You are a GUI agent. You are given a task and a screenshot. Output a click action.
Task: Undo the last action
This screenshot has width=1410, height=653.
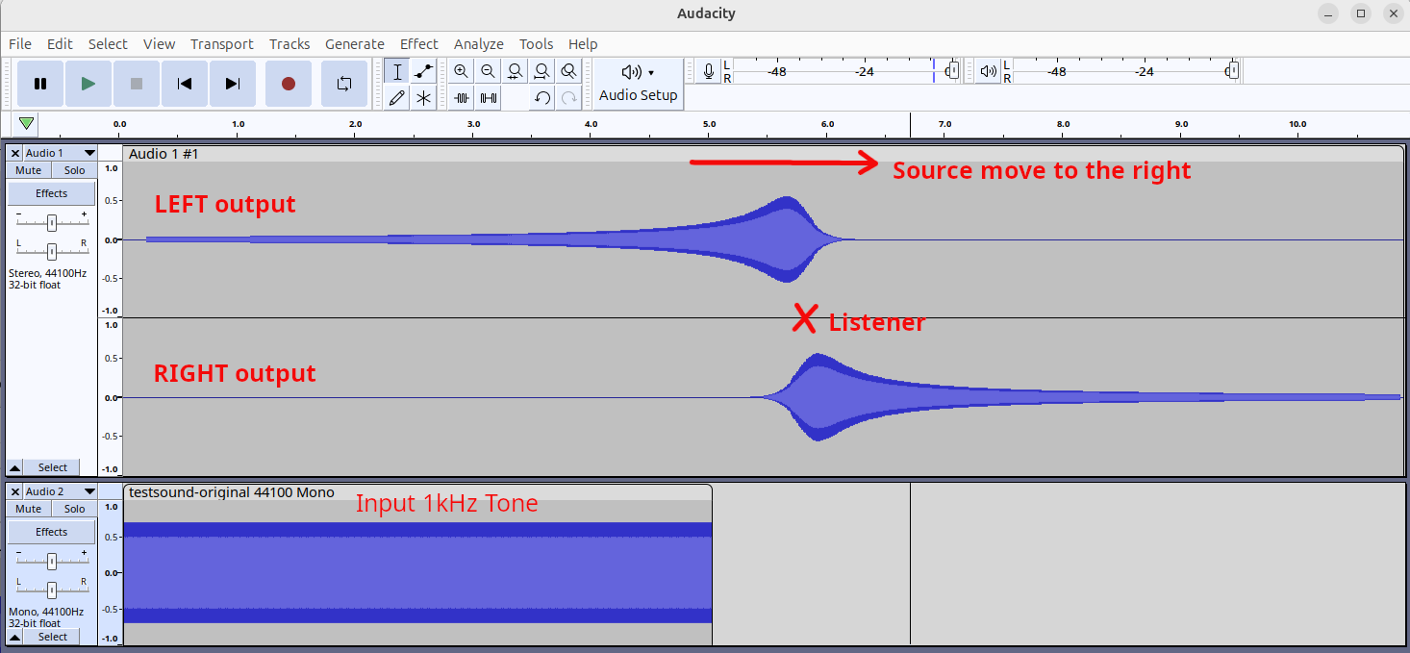[x=542, y=97]
